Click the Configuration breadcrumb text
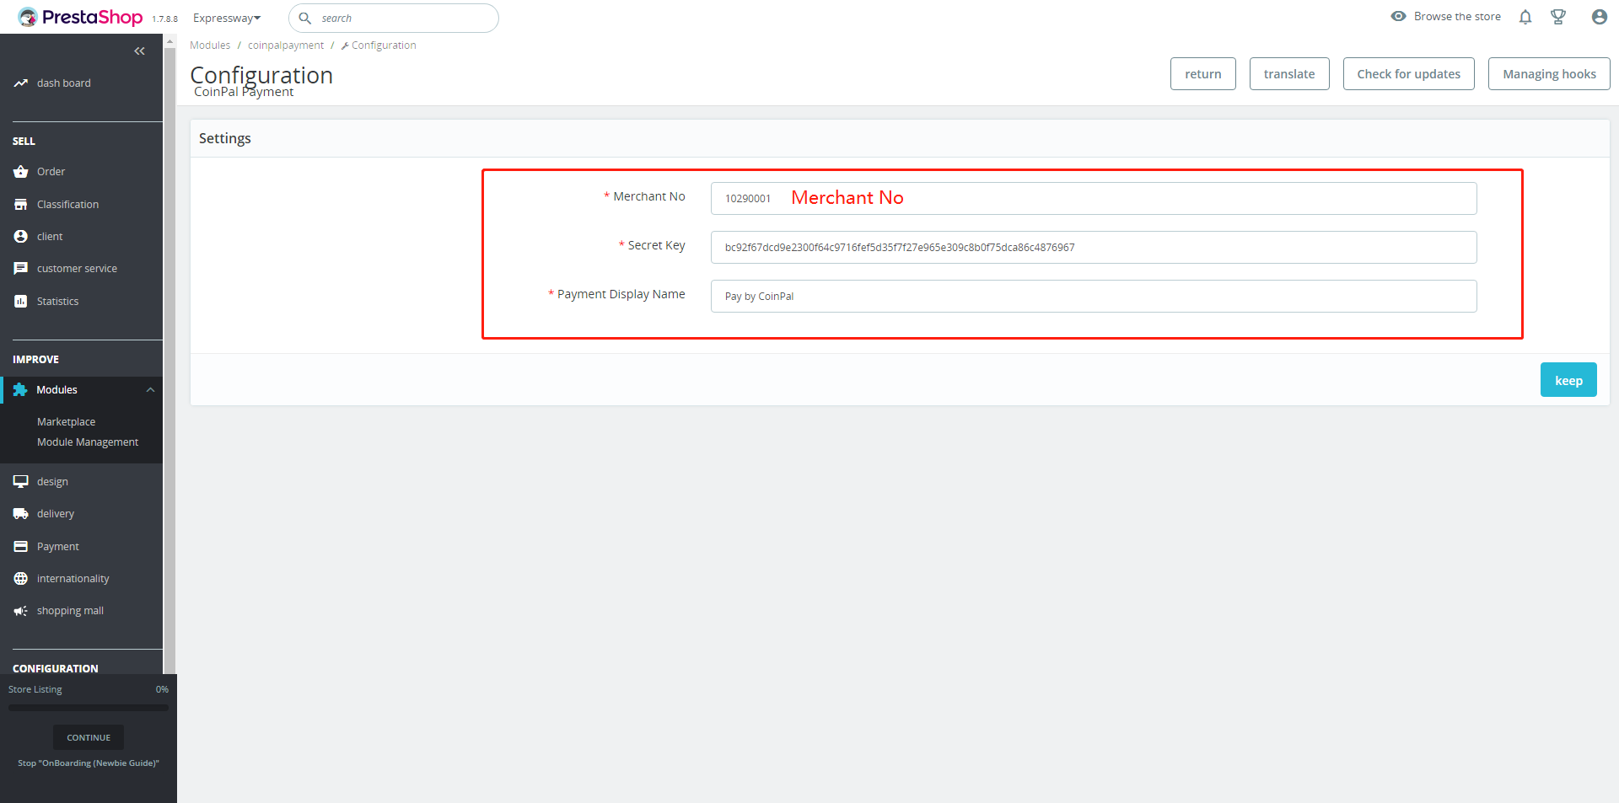Image resolution: width=1619 pixels, height=803 pixels. point(384,46)
